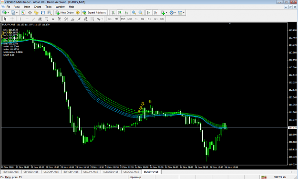Switch to the W1 timeframe
298x179 pixels.
pos(155,19)
